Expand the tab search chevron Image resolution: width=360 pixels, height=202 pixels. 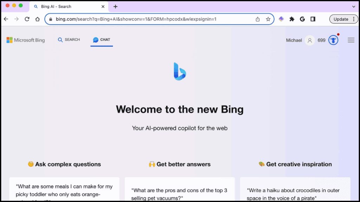pos(354,7)
